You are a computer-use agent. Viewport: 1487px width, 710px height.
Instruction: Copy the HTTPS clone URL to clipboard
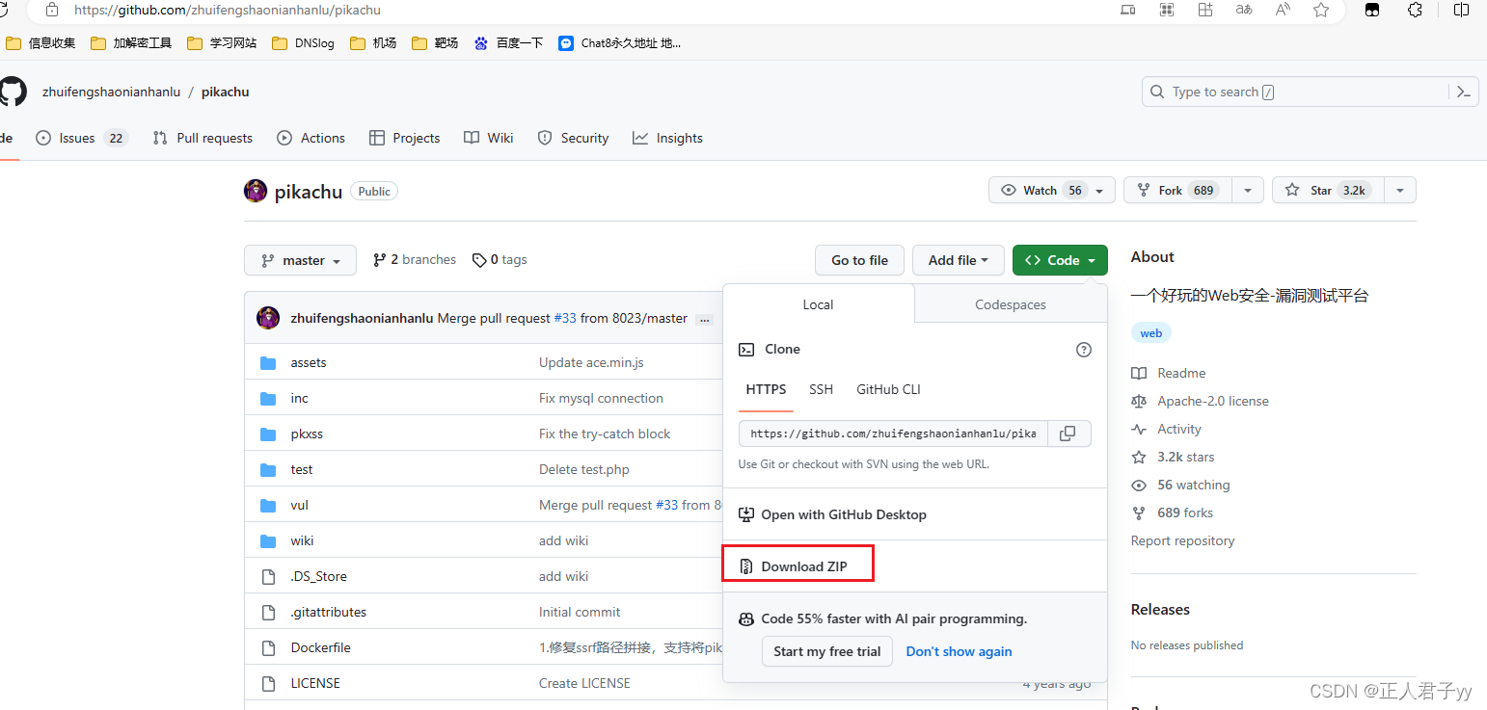pos(1068,434)
